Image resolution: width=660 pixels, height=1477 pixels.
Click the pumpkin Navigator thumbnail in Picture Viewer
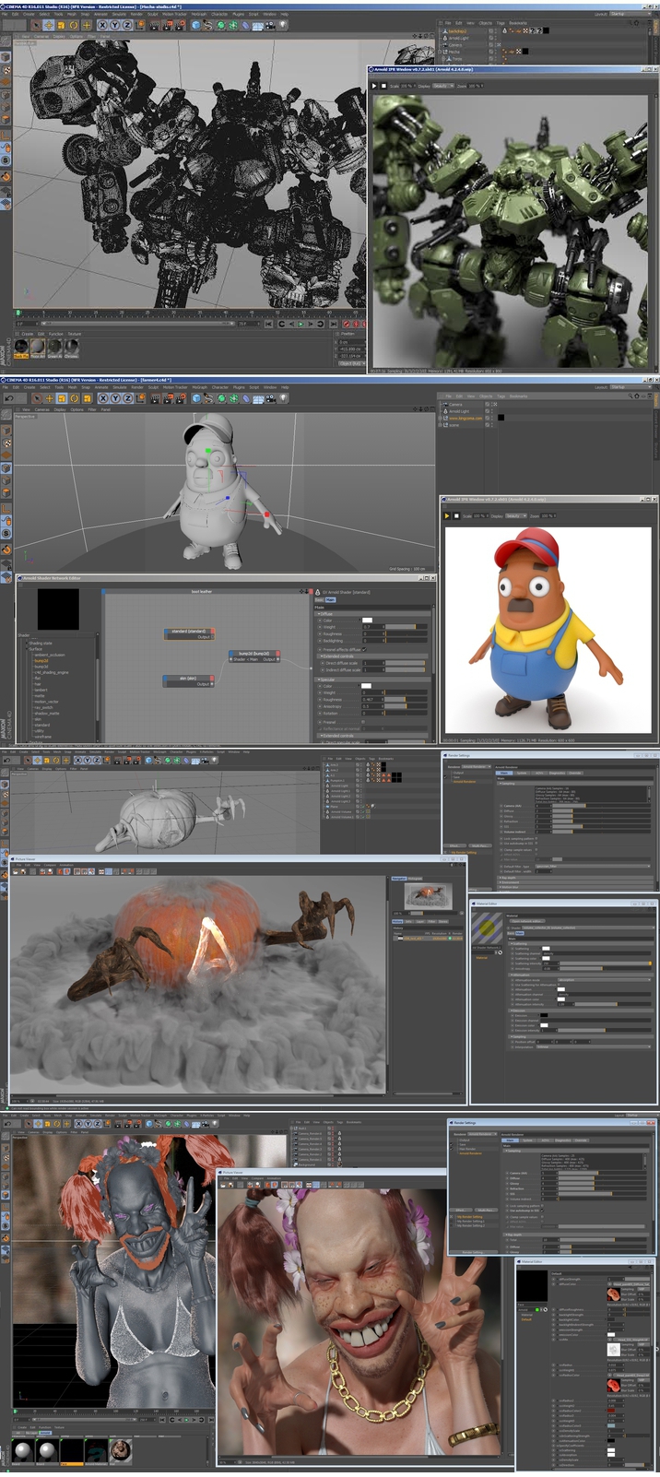428,894
